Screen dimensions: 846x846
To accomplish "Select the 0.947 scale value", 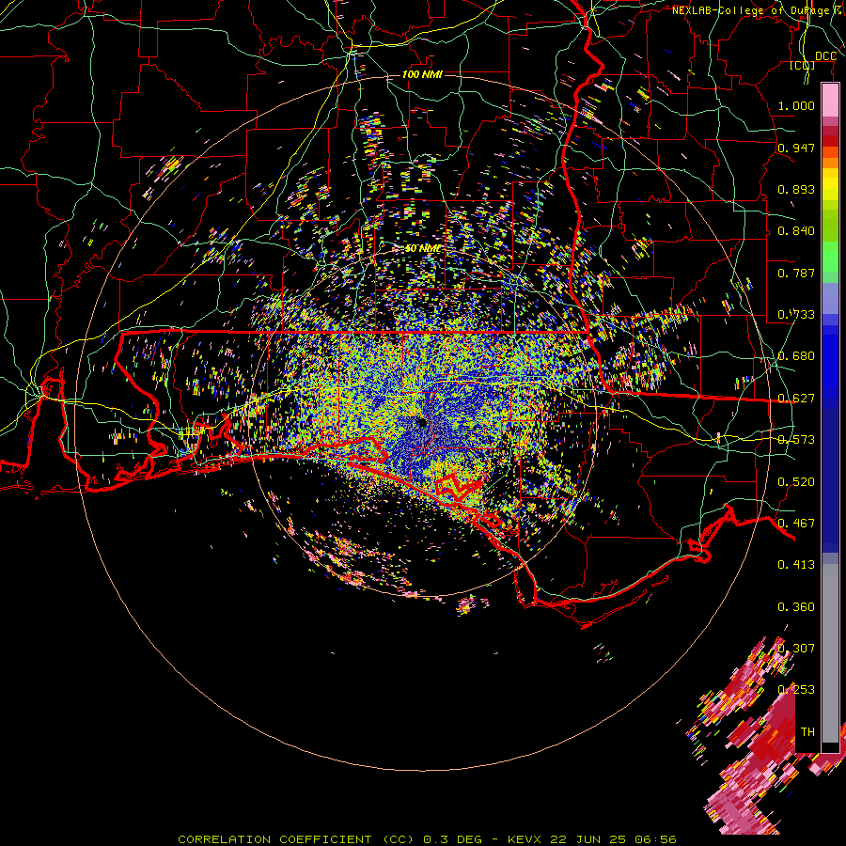I will [x=796, y=148].
